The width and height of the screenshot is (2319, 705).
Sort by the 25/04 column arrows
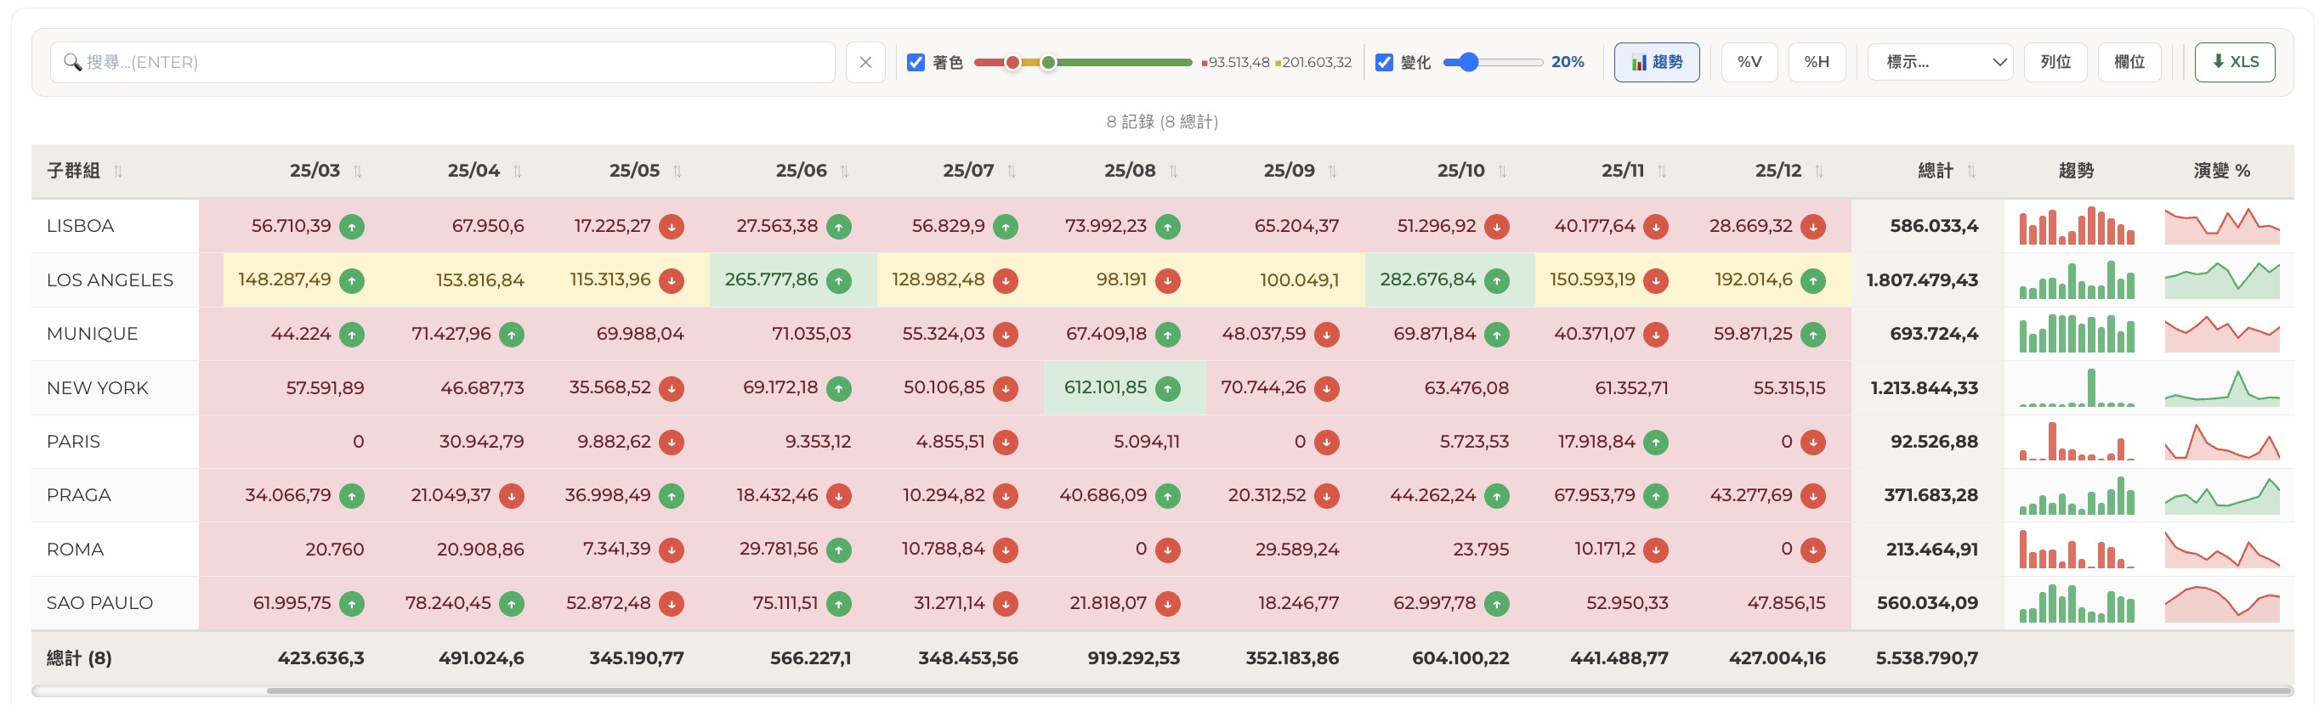click(517, 171)
